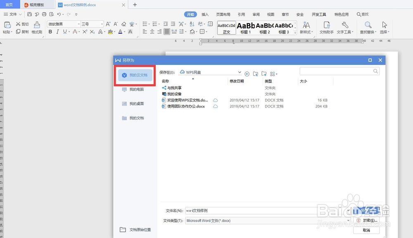Toggle underline formatting
Viewport: 413px width, 238px height.
[64, 32]
